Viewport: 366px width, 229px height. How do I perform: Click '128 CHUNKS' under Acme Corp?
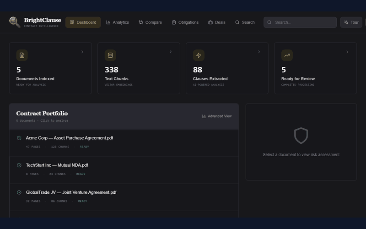(60, 147)
